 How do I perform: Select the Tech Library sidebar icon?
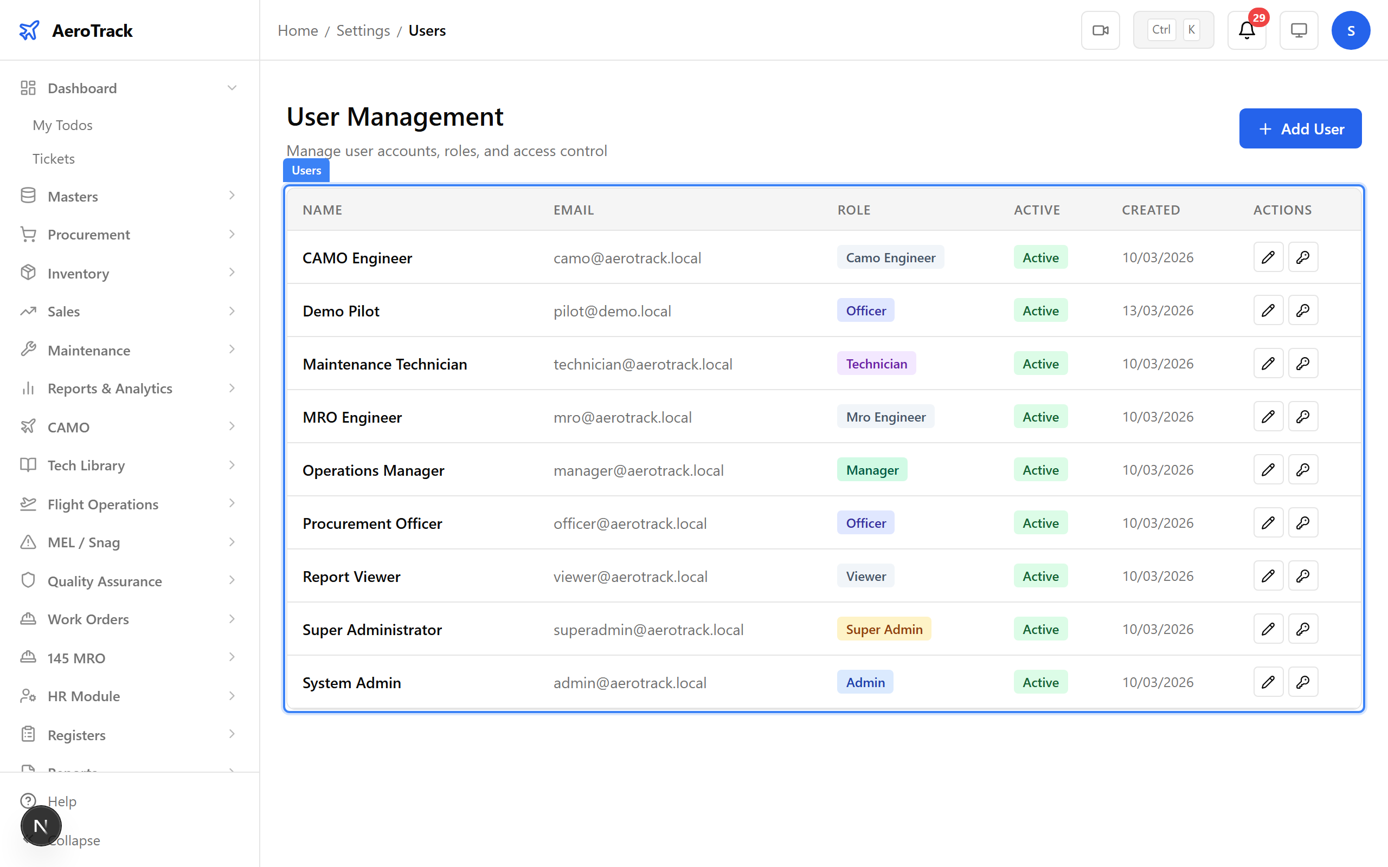(x=28, y=465)
